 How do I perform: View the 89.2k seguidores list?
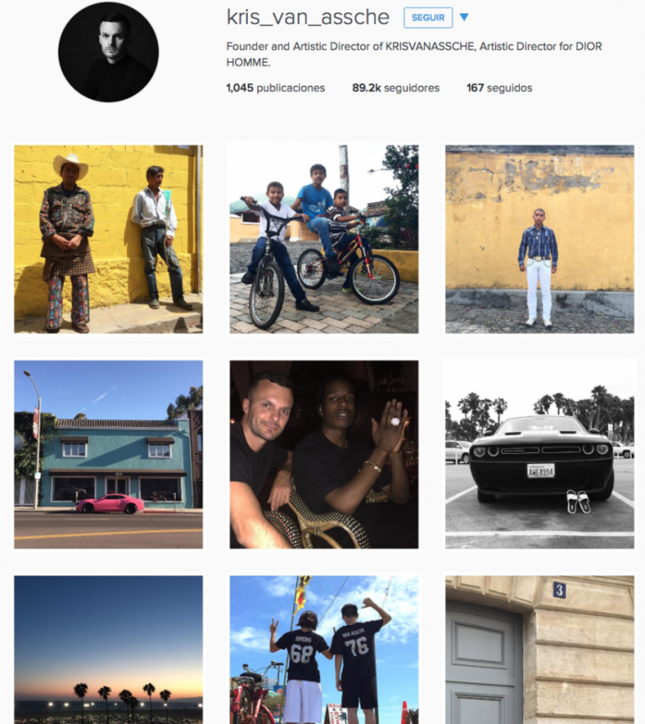point(396,88)
